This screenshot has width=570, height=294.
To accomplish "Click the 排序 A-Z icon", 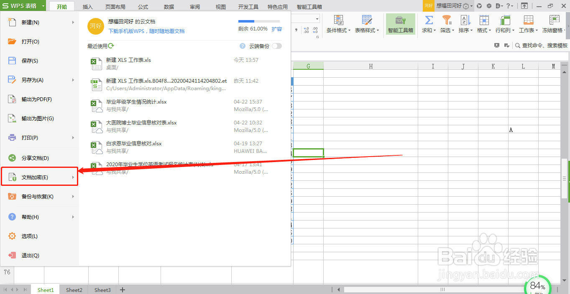I will pos(465,20).
